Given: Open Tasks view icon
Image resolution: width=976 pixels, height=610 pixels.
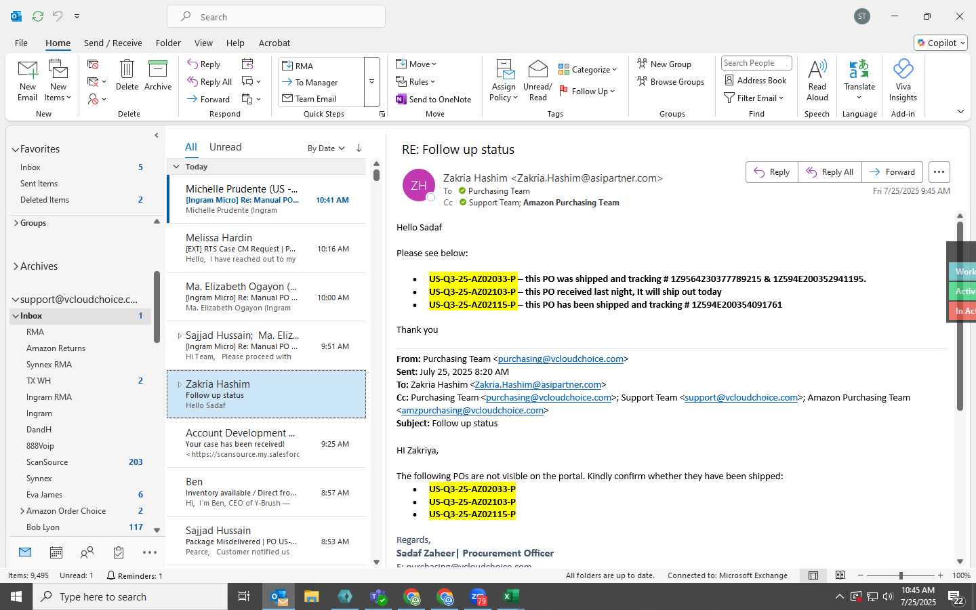Looking at the screenshot, I should [x=119, y=552].
